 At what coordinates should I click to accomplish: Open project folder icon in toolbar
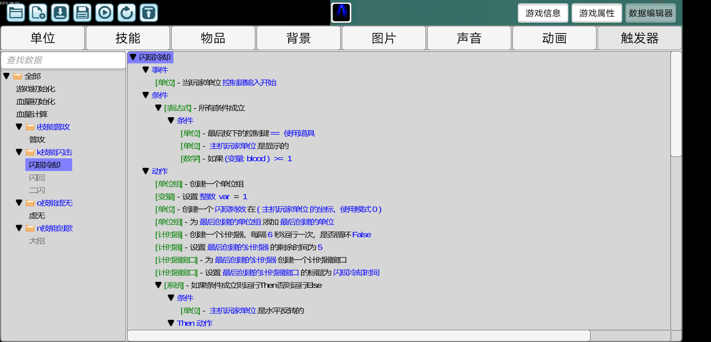click(x=16, y=13)
